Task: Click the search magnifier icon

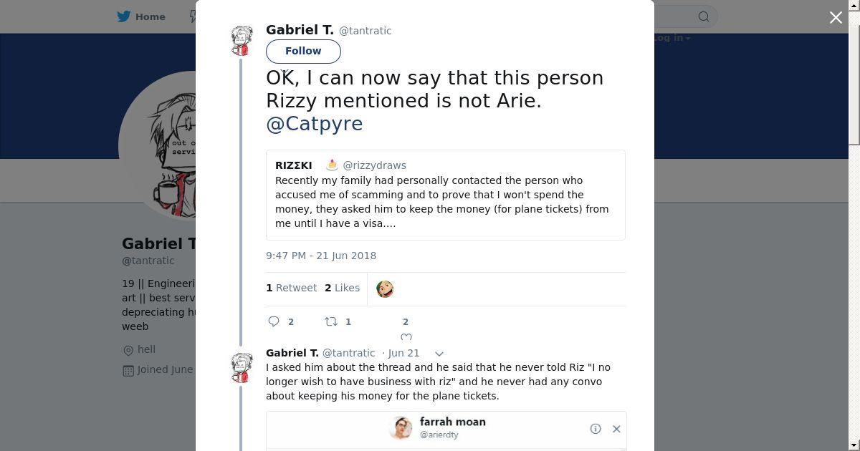Action: pyautogui.click(x=704, y=16)
